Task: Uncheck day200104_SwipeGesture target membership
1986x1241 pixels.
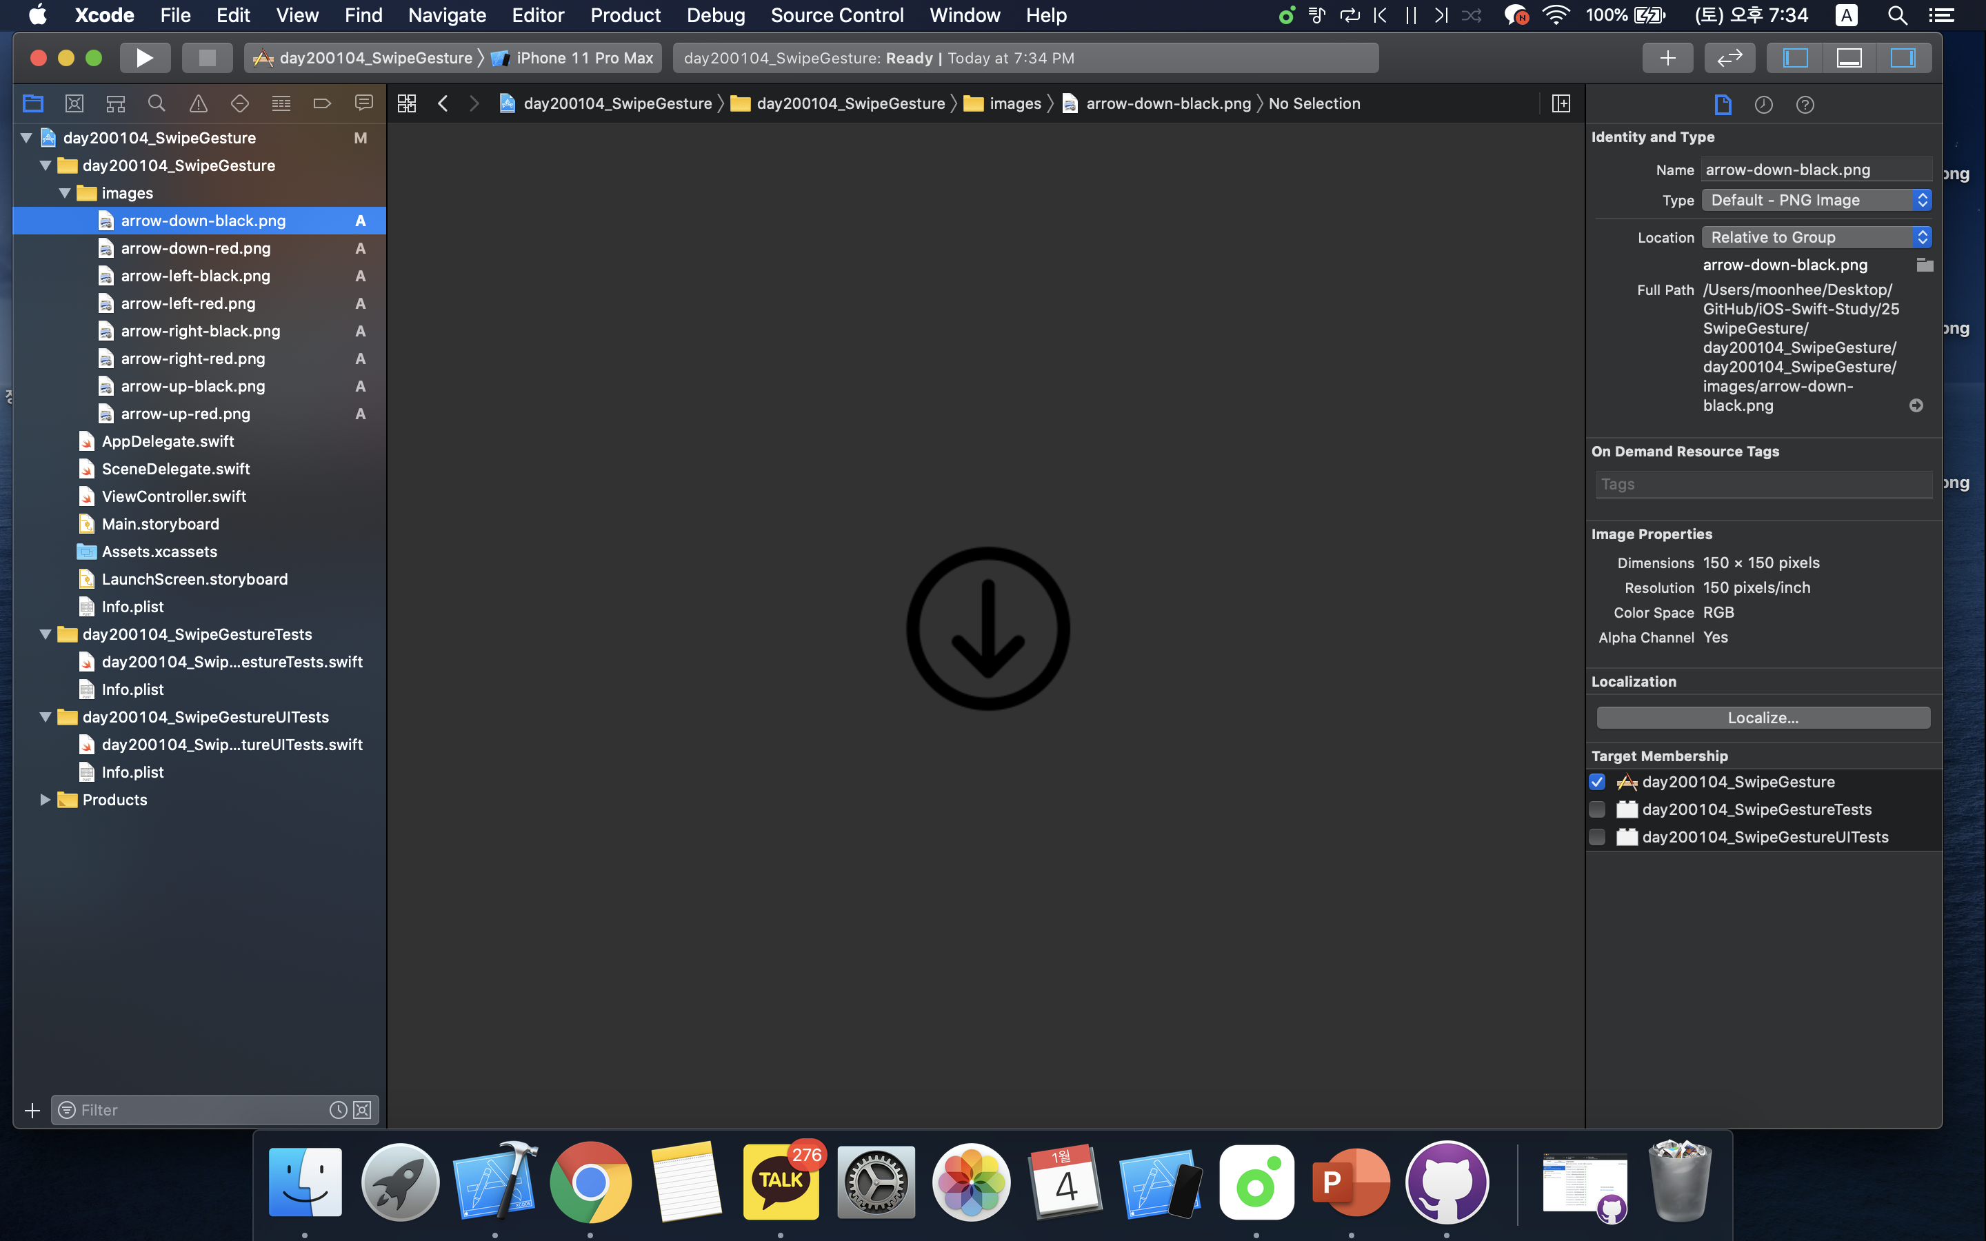Action: (x=1597, y=781)
